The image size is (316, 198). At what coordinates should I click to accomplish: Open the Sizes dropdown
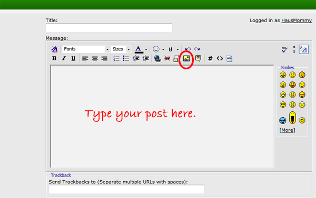tap(121, 49)
